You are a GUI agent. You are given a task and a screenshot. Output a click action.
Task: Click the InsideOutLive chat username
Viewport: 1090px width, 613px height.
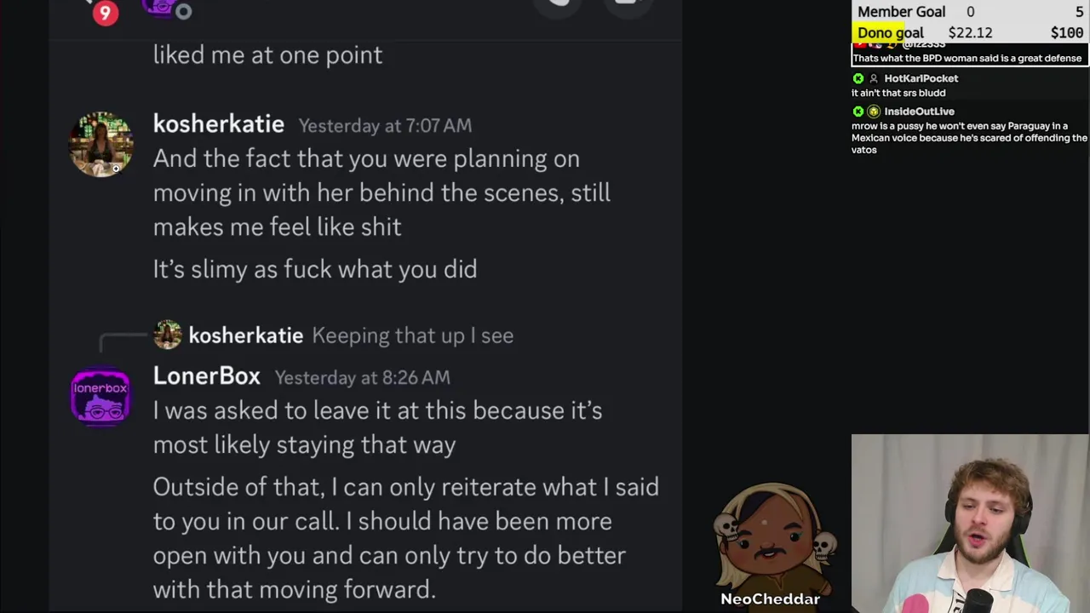[x=919, y=112]
